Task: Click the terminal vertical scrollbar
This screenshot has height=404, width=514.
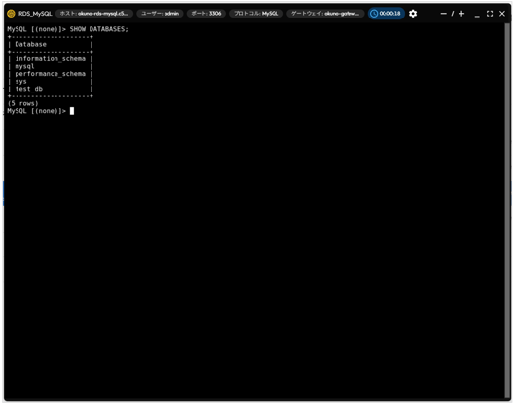Action: coord(507,210)
